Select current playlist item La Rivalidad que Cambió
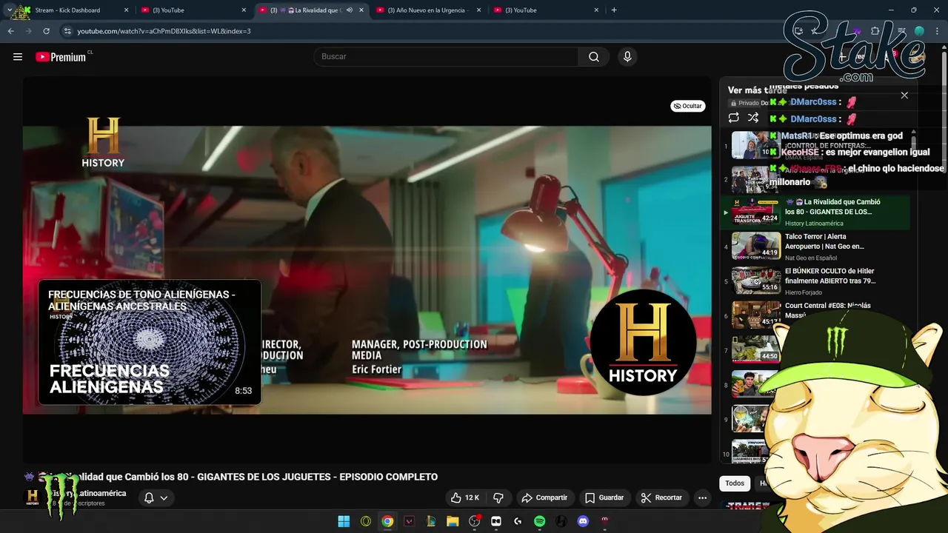This screenshot has width=948, height=533. (815, 212)
